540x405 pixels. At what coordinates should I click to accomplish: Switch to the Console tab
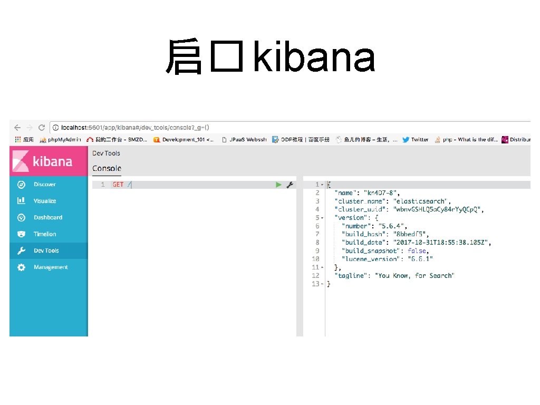(107, 168)
